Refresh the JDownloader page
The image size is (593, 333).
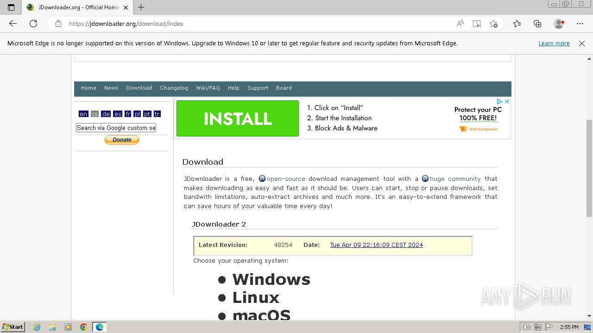click(x=33, y=24)
